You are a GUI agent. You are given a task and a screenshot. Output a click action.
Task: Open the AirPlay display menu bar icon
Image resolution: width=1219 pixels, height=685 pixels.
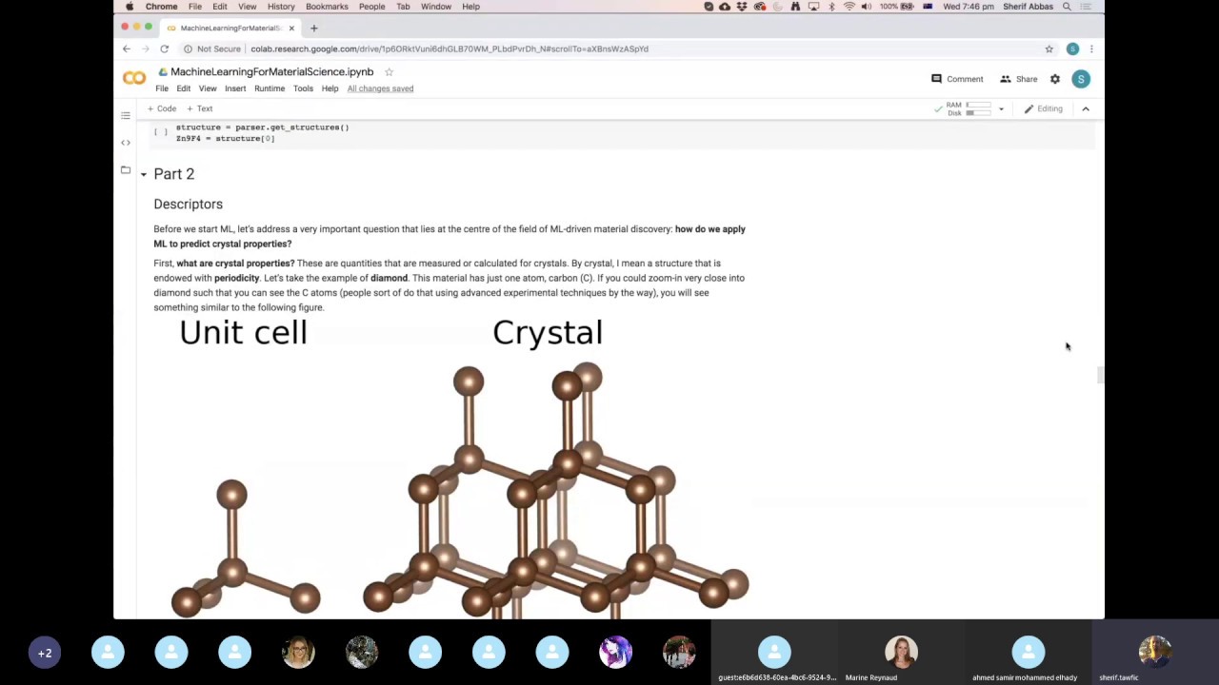[x=813, y=7]
